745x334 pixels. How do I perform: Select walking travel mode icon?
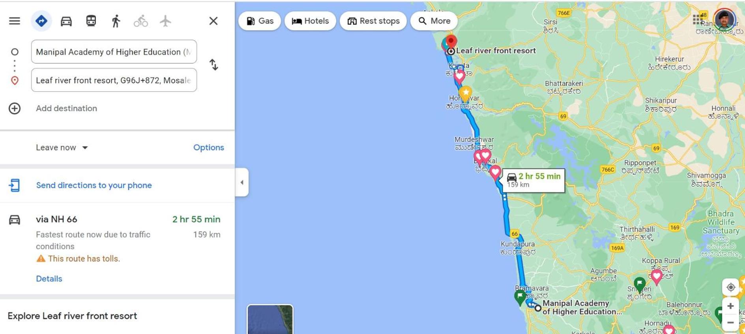(x=116, y=21)
